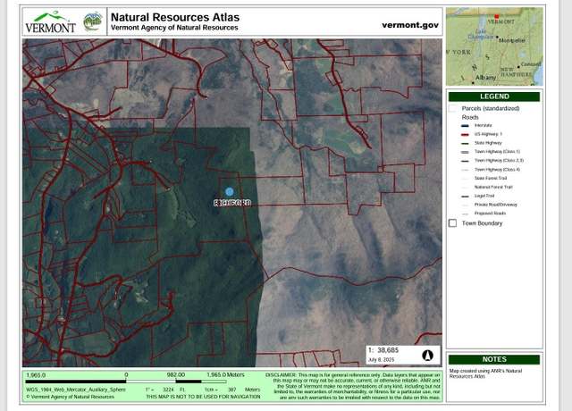
Task: Select the NOTES header bar
Action: (x=494, y=359)
